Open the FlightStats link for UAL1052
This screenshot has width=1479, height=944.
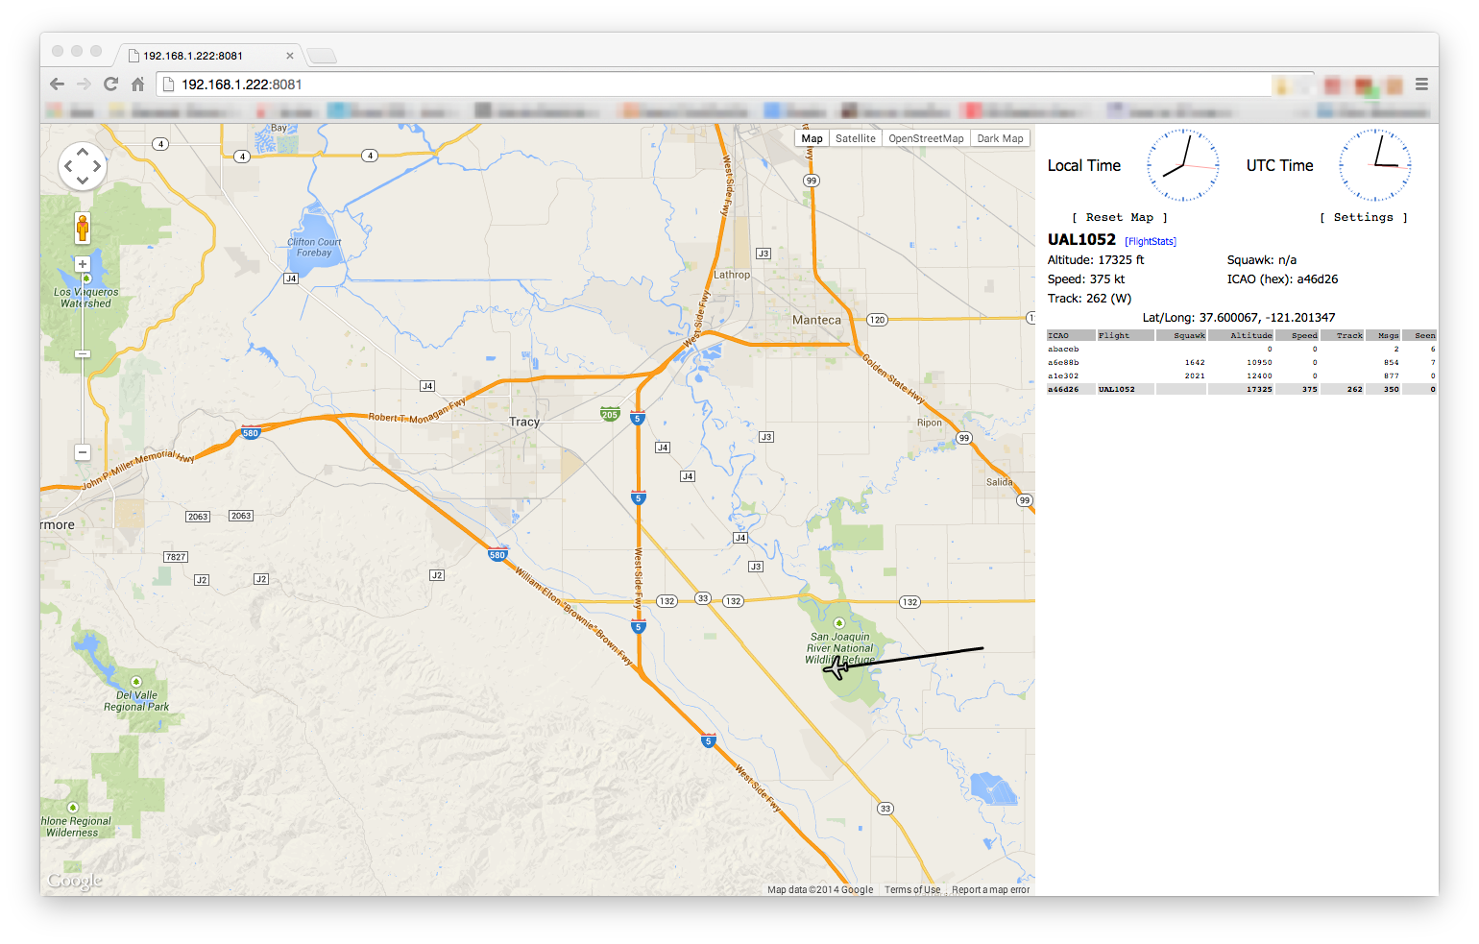(1151, 242)
